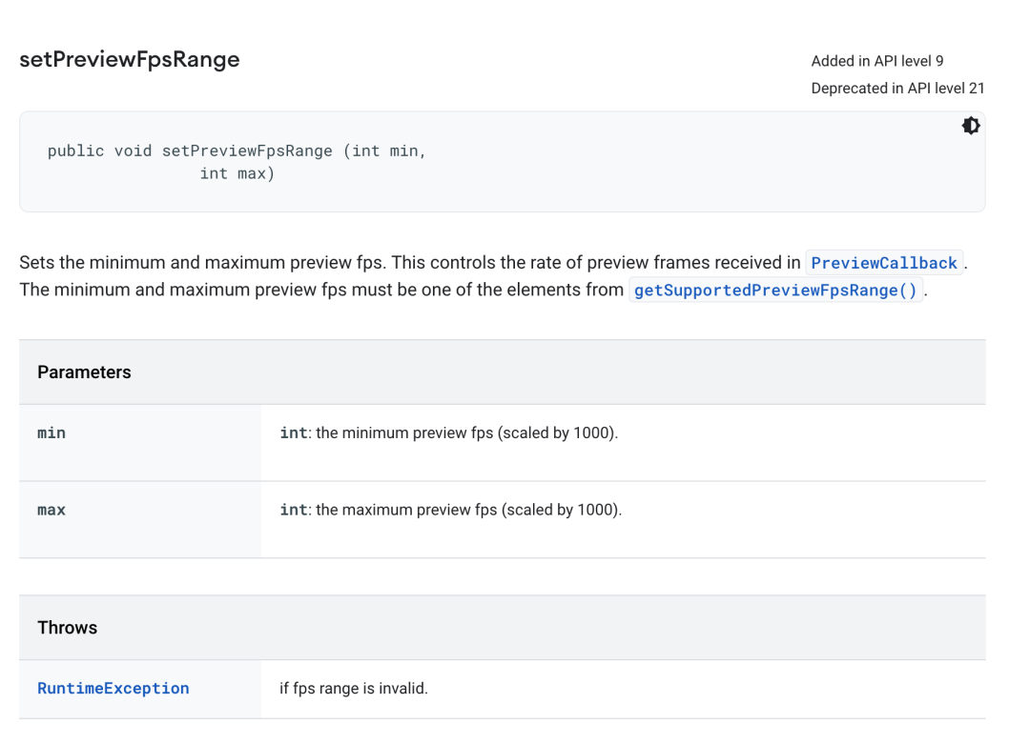This screenshot has height=744, width=1030.
Task: Click the maximum preview fps description text
Action: [468, 510]
